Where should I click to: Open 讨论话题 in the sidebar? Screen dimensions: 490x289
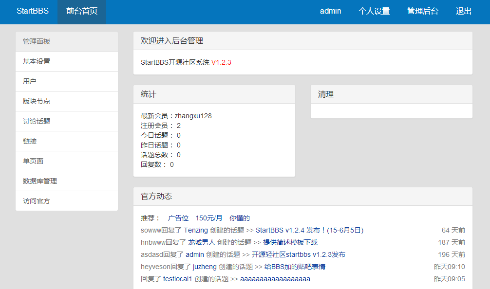[67, 122]
